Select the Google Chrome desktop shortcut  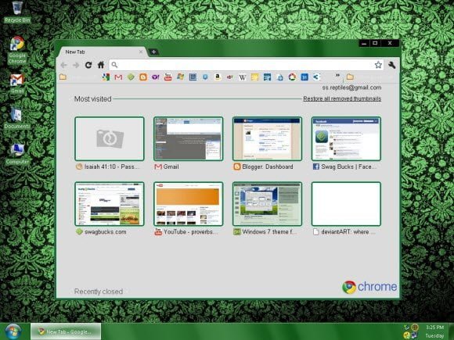pos(17,50)
